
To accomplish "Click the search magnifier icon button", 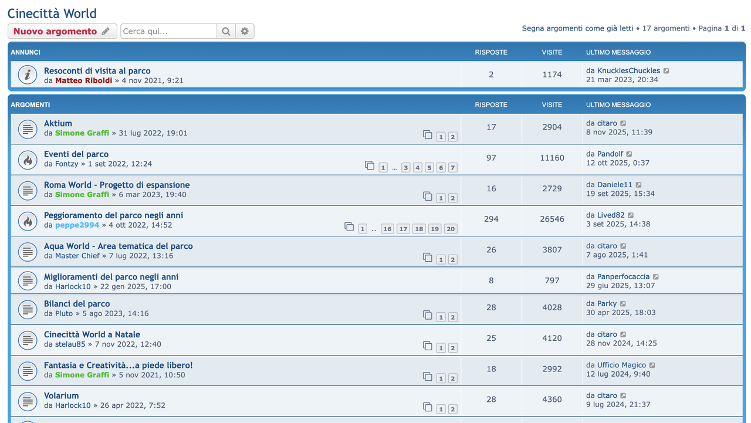I will [x=226, y=31].
